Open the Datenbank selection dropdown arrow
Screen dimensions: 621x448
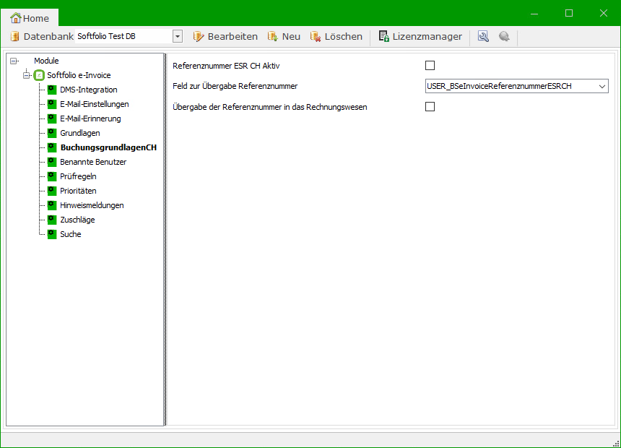178,36
